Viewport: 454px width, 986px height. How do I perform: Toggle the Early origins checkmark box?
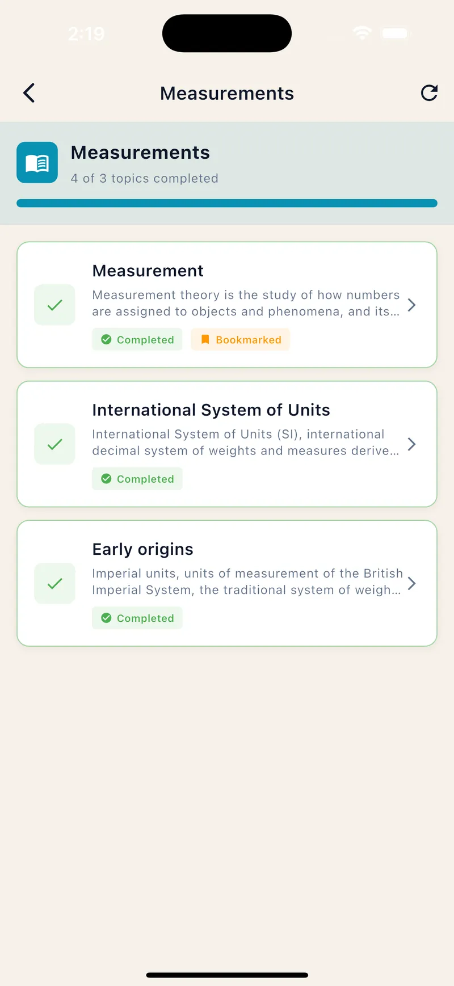click(55, 584)
